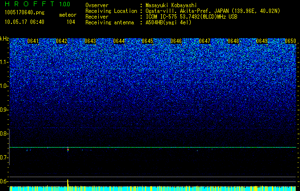Select the antenna value A504HB(yagi 4el)
This screenshot has height=191, width=300.
pyautogui.click(x=168, y=22)
